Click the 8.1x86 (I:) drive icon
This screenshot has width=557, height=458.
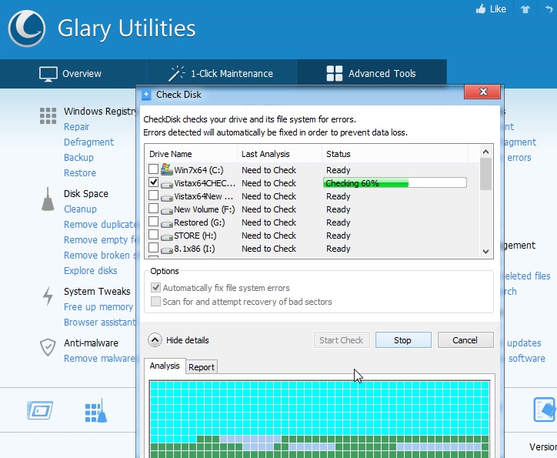coord(167,250)
